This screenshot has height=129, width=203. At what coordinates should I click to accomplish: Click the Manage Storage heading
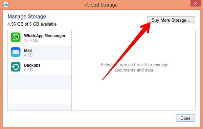coord(27,17)
